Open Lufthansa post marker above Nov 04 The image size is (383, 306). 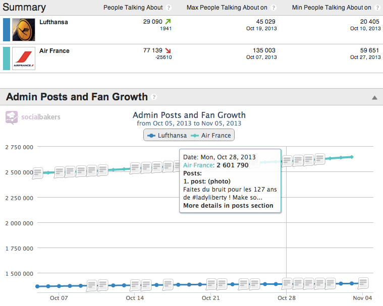pyautogui.click(x=363, y=283)
